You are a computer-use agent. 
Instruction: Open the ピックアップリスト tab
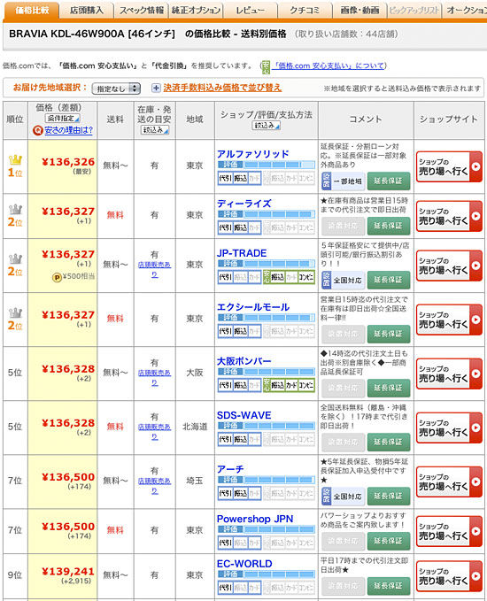tap(414, 11)
